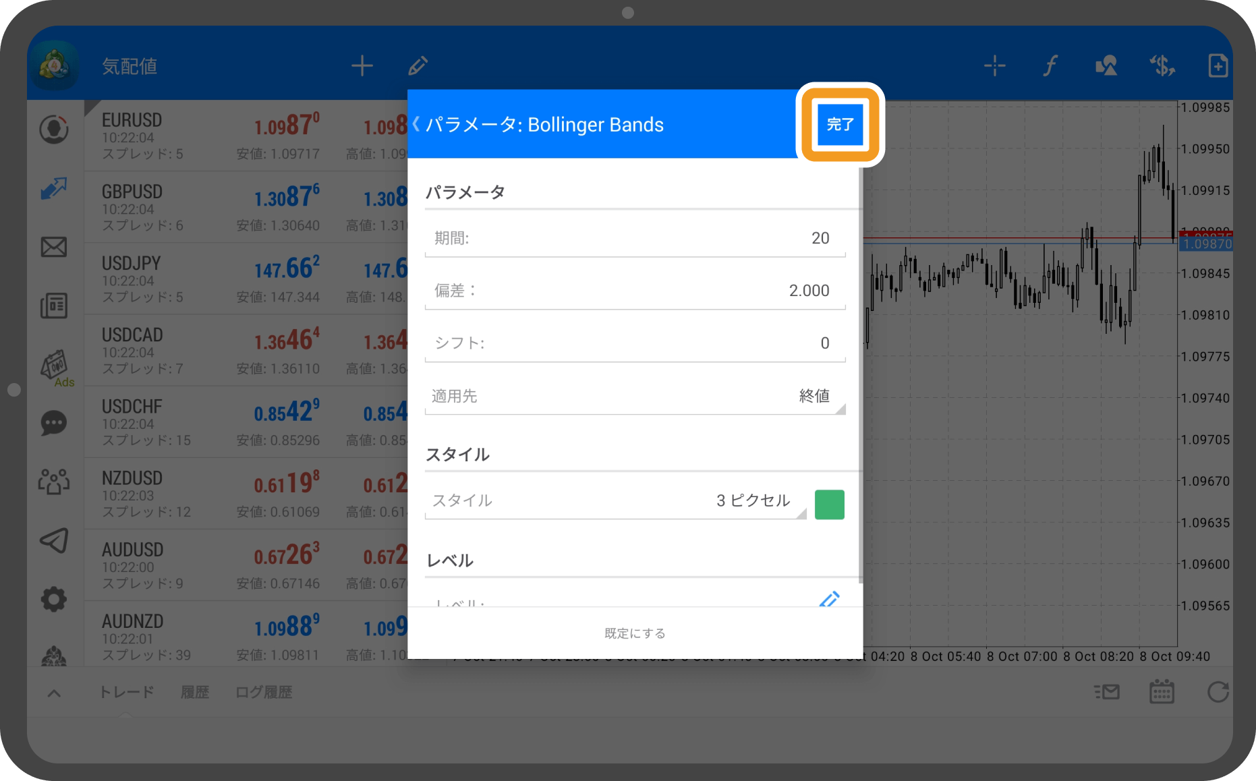Open the community people sidebar icon
This screenshot has height=781, width=1256.
(x=54, y=482)
